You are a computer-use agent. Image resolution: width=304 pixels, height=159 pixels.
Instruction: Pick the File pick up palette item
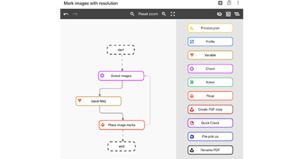pos(210,137)
